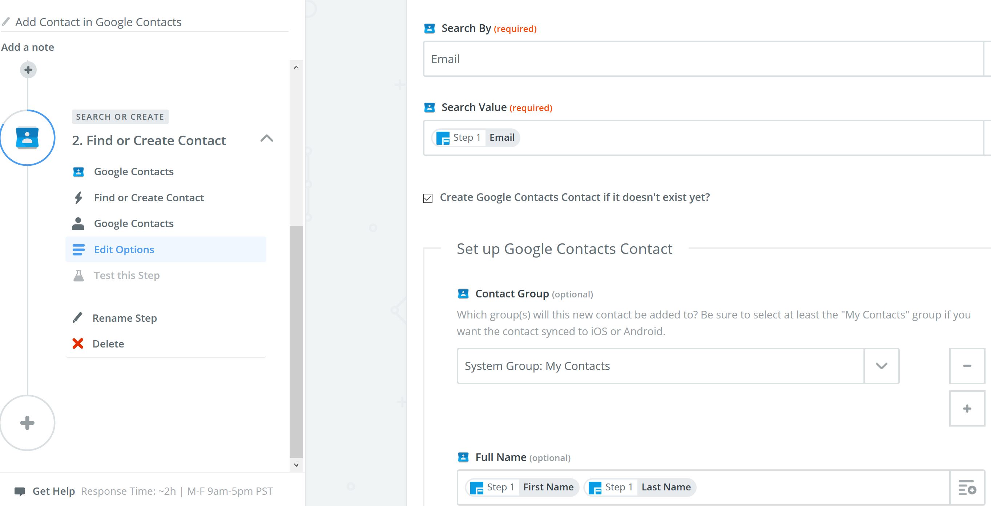Image resolution: width=991 pixels, height=506 pixels.
Task: Click the sidebar scrollbar thumb
Action: [296, 342]
